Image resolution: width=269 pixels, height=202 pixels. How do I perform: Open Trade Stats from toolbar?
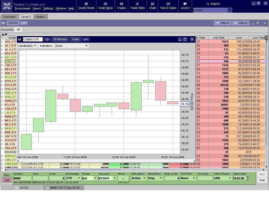137,6
